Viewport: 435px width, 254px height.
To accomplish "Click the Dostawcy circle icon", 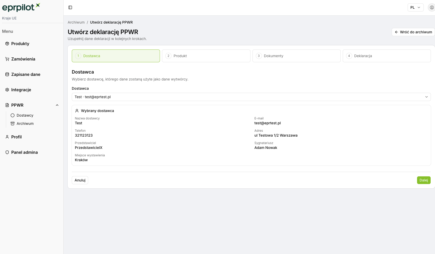I will (x=13, y=115).
